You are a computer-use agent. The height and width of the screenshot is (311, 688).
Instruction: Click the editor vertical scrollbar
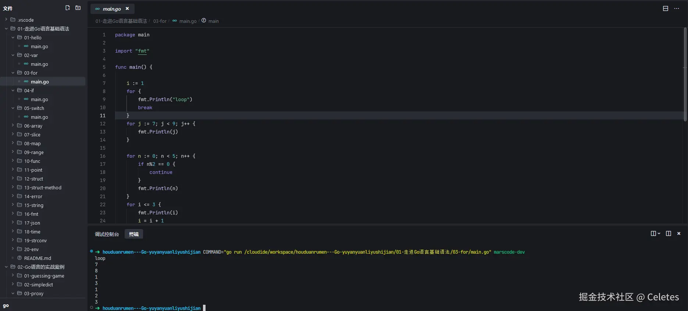tap(685, 74)
